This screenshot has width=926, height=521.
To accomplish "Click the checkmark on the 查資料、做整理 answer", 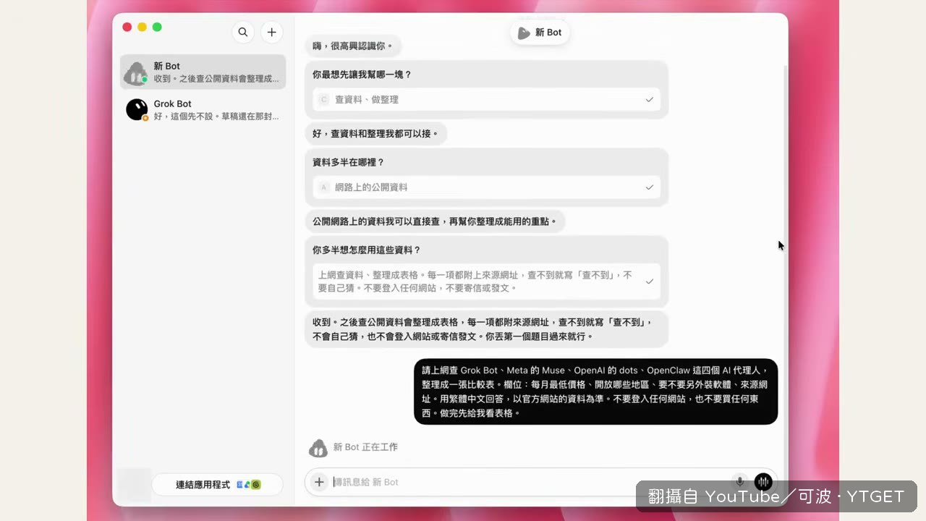I will [649, 99].
